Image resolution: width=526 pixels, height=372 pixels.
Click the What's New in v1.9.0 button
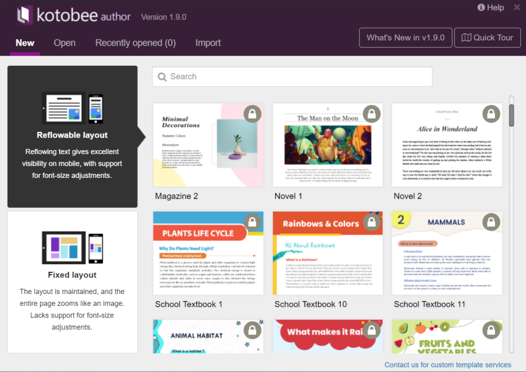[x=405, y=38]
